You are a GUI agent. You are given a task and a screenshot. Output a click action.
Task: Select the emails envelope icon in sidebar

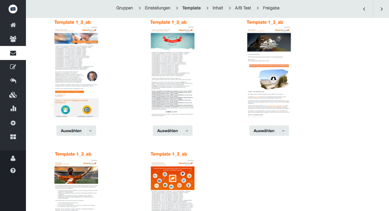click(13, 53)
